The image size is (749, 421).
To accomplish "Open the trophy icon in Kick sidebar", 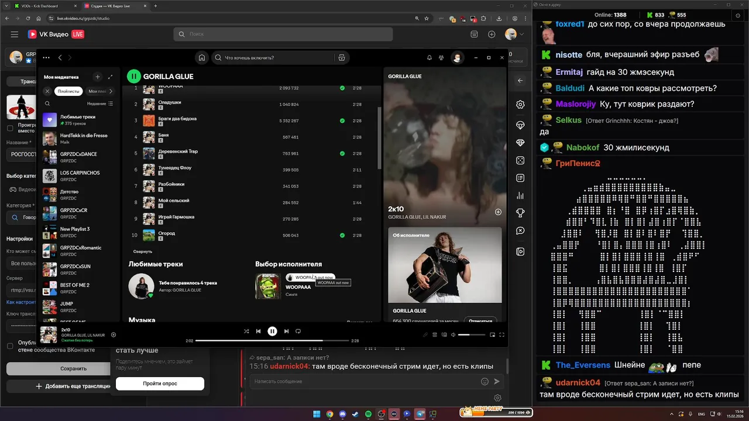I will tap(520, 213).
